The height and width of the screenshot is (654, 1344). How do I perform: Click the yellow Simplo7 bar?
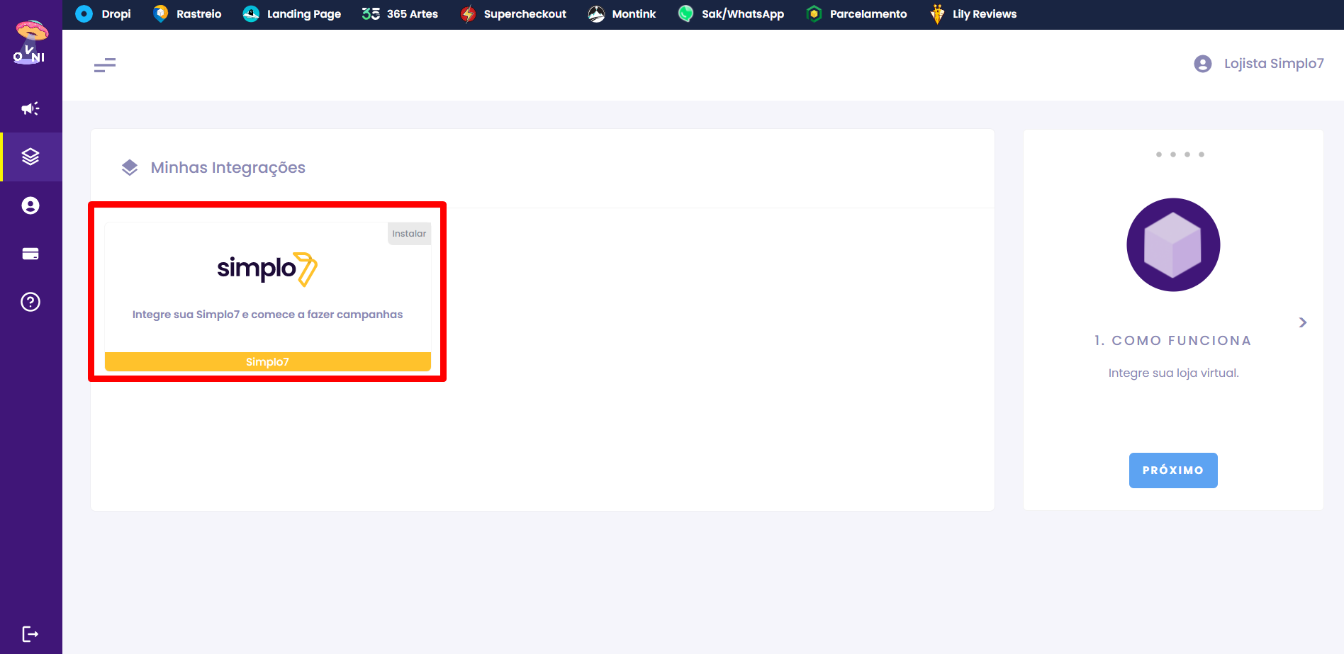pos(267,361)
